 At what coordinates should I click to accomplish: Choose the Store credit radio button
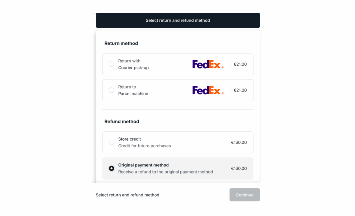pyautogui.click(x=111, y=142)
